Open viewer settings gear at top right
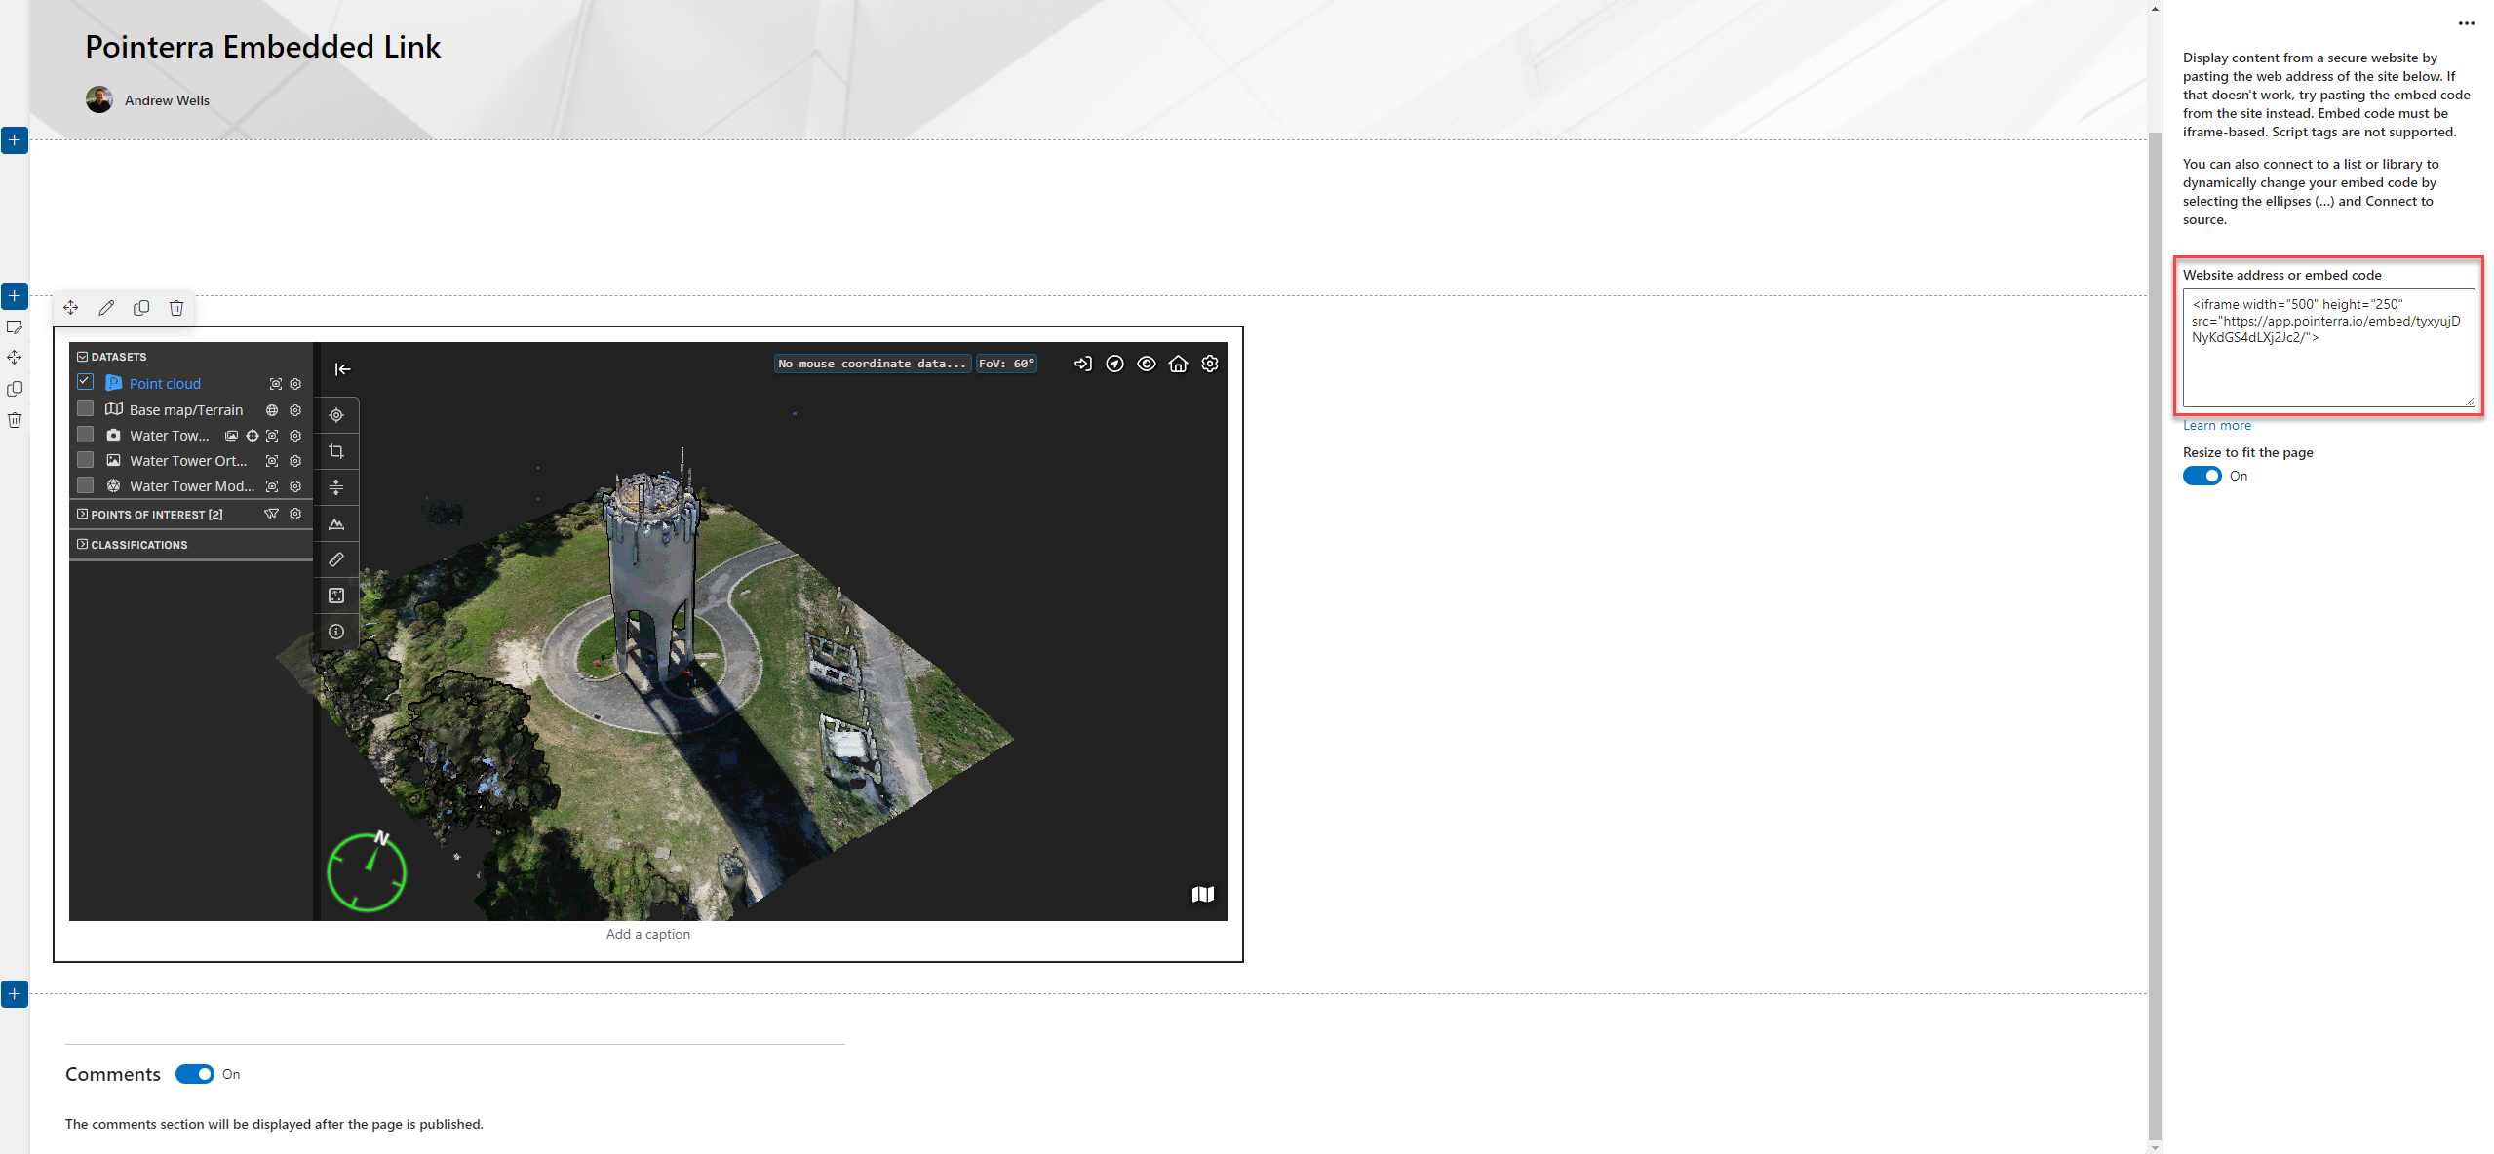The height and width of the screenshot is (1154, 2494). pos(1210,364)
